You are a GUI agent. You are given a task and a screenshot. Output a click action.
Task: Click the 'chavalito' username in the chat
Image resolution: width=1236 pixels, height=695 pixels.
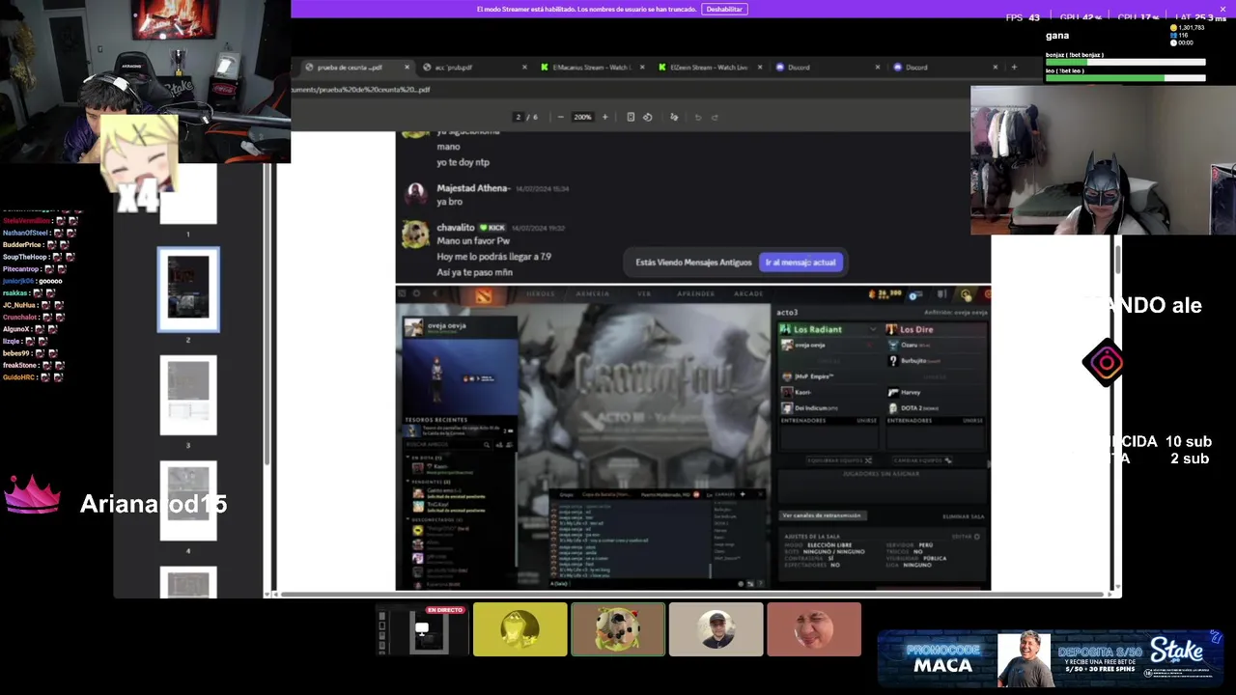456,228
